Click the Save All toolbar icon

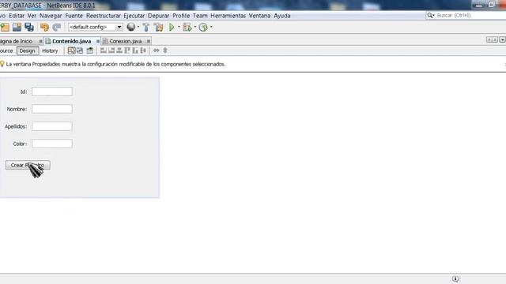tap(29, 28)
